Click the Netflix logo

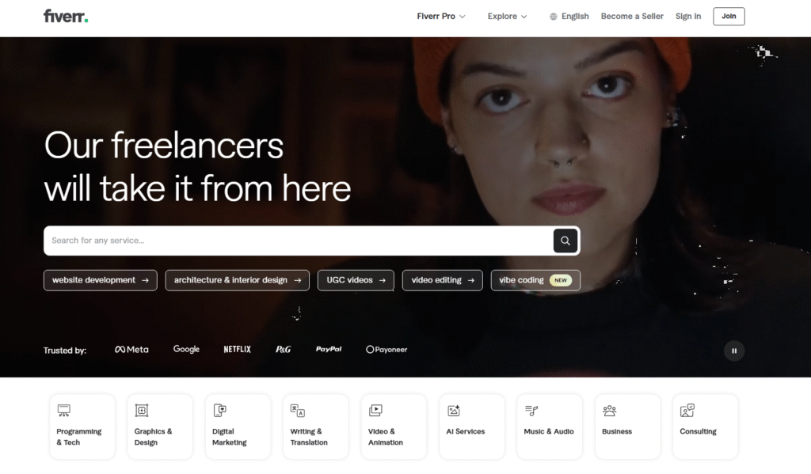(237, 350)
